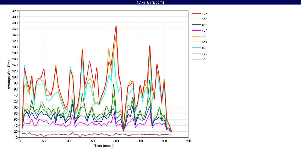Click the sdg legend label
This screenshot has height=152, width=301.
point(204,53)
